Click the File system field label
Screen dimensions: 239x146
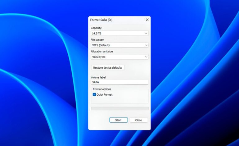tap(97, 40)
